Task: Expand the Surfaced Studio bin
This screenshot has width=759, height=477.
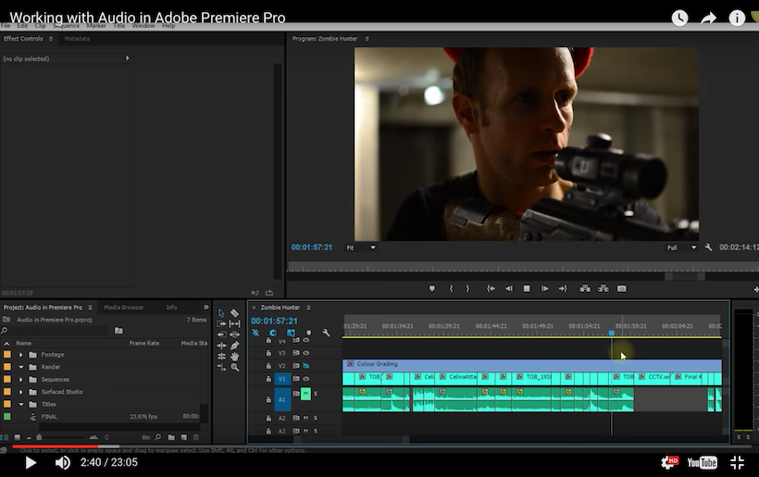Action: (20, 392)
